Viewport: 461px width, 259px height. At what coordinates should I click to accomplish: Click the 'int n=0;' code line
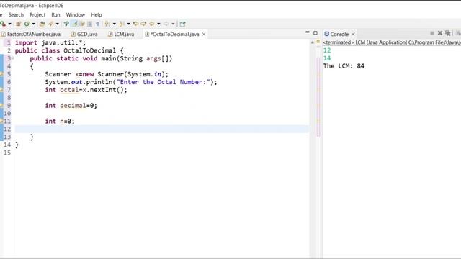[x=60, y=121]
